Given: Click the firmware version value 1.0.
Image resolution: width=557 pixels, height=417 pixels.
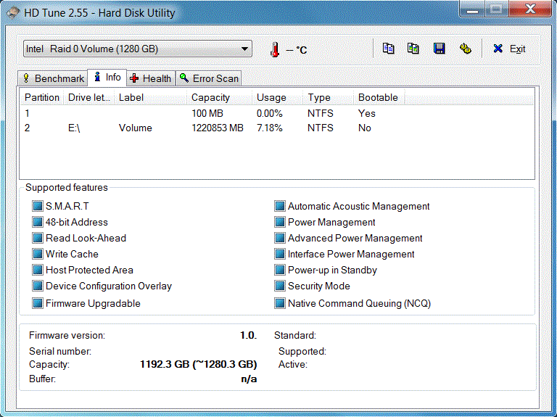Looking at the screenshot, I should point(248,335).
